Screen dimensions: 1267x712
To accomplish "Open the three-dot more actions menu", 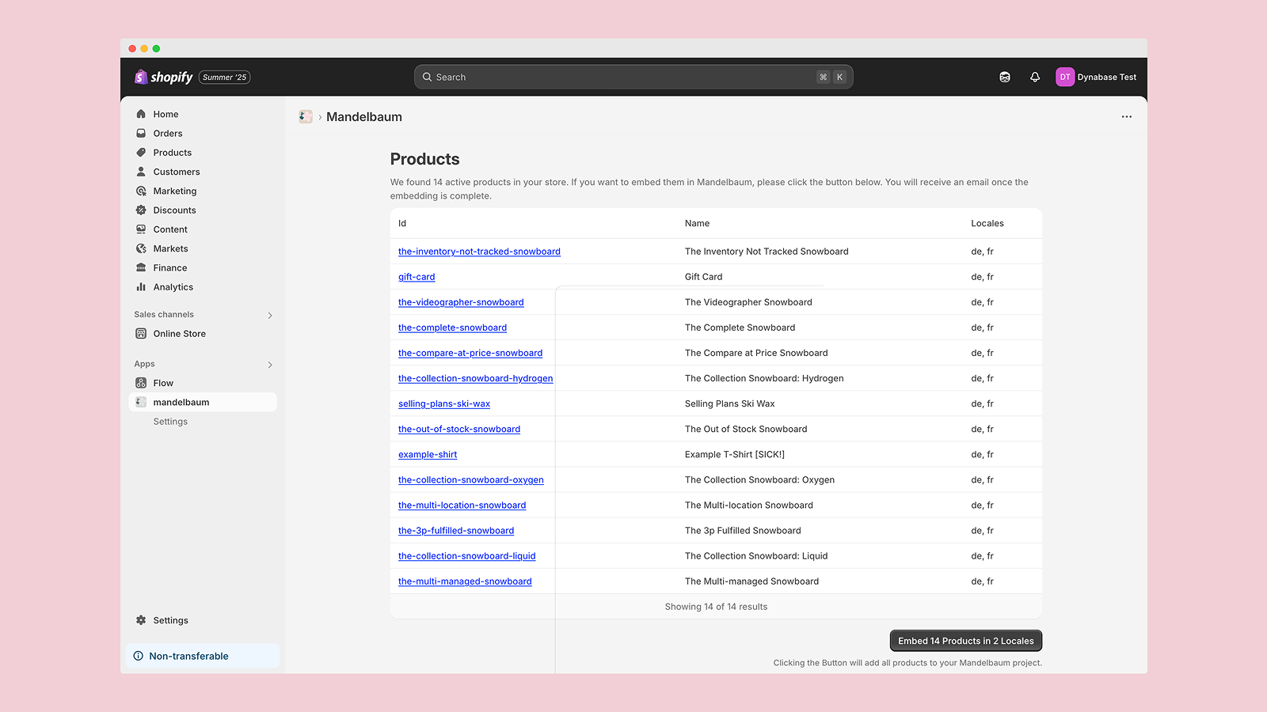I will [x=1127, y=117].
